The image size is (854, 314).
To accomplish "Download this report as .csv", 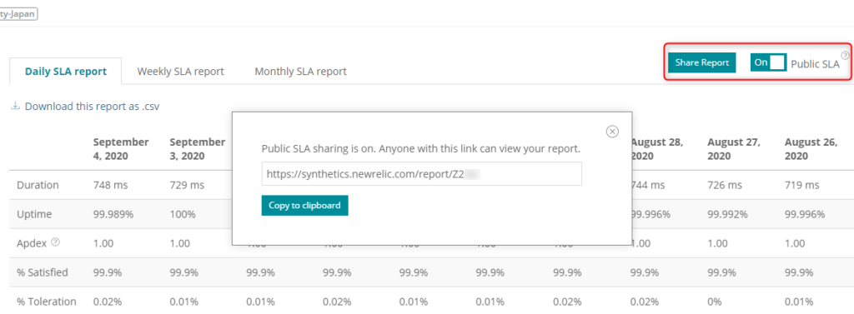I will tap(92, 106).
